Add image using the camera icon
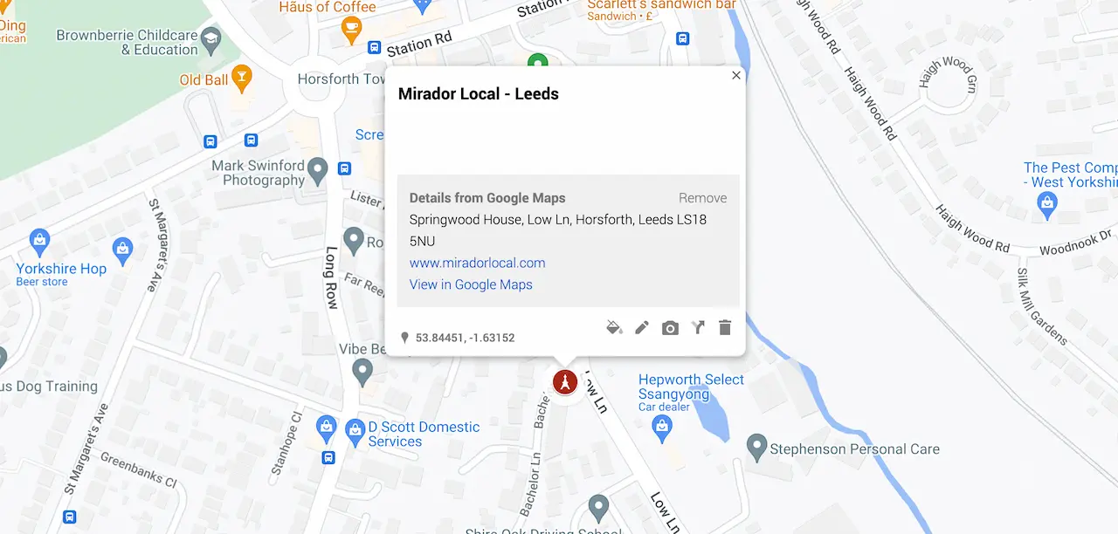1118x534 pixels. (x=670, y=328)
